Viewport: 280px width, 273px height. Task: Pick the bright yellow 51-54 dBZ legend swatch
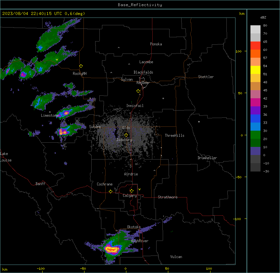255,70
